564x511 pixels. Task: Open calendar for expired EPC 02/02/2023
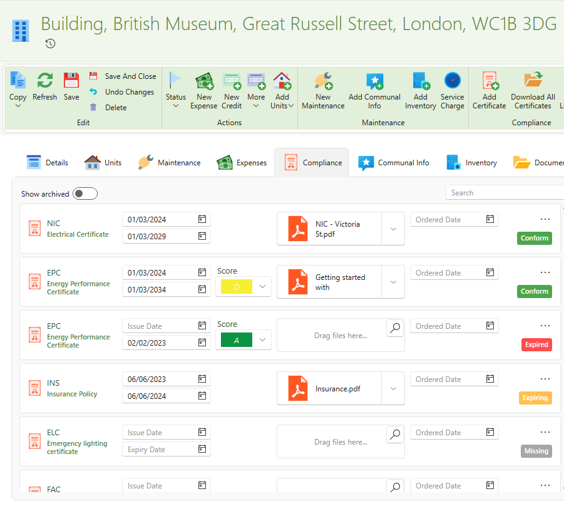(202, 343)
